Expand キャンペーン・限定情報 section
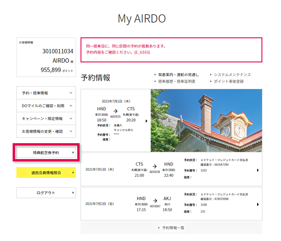This screenshot has height=241, width=281. [x=46, y=118]
